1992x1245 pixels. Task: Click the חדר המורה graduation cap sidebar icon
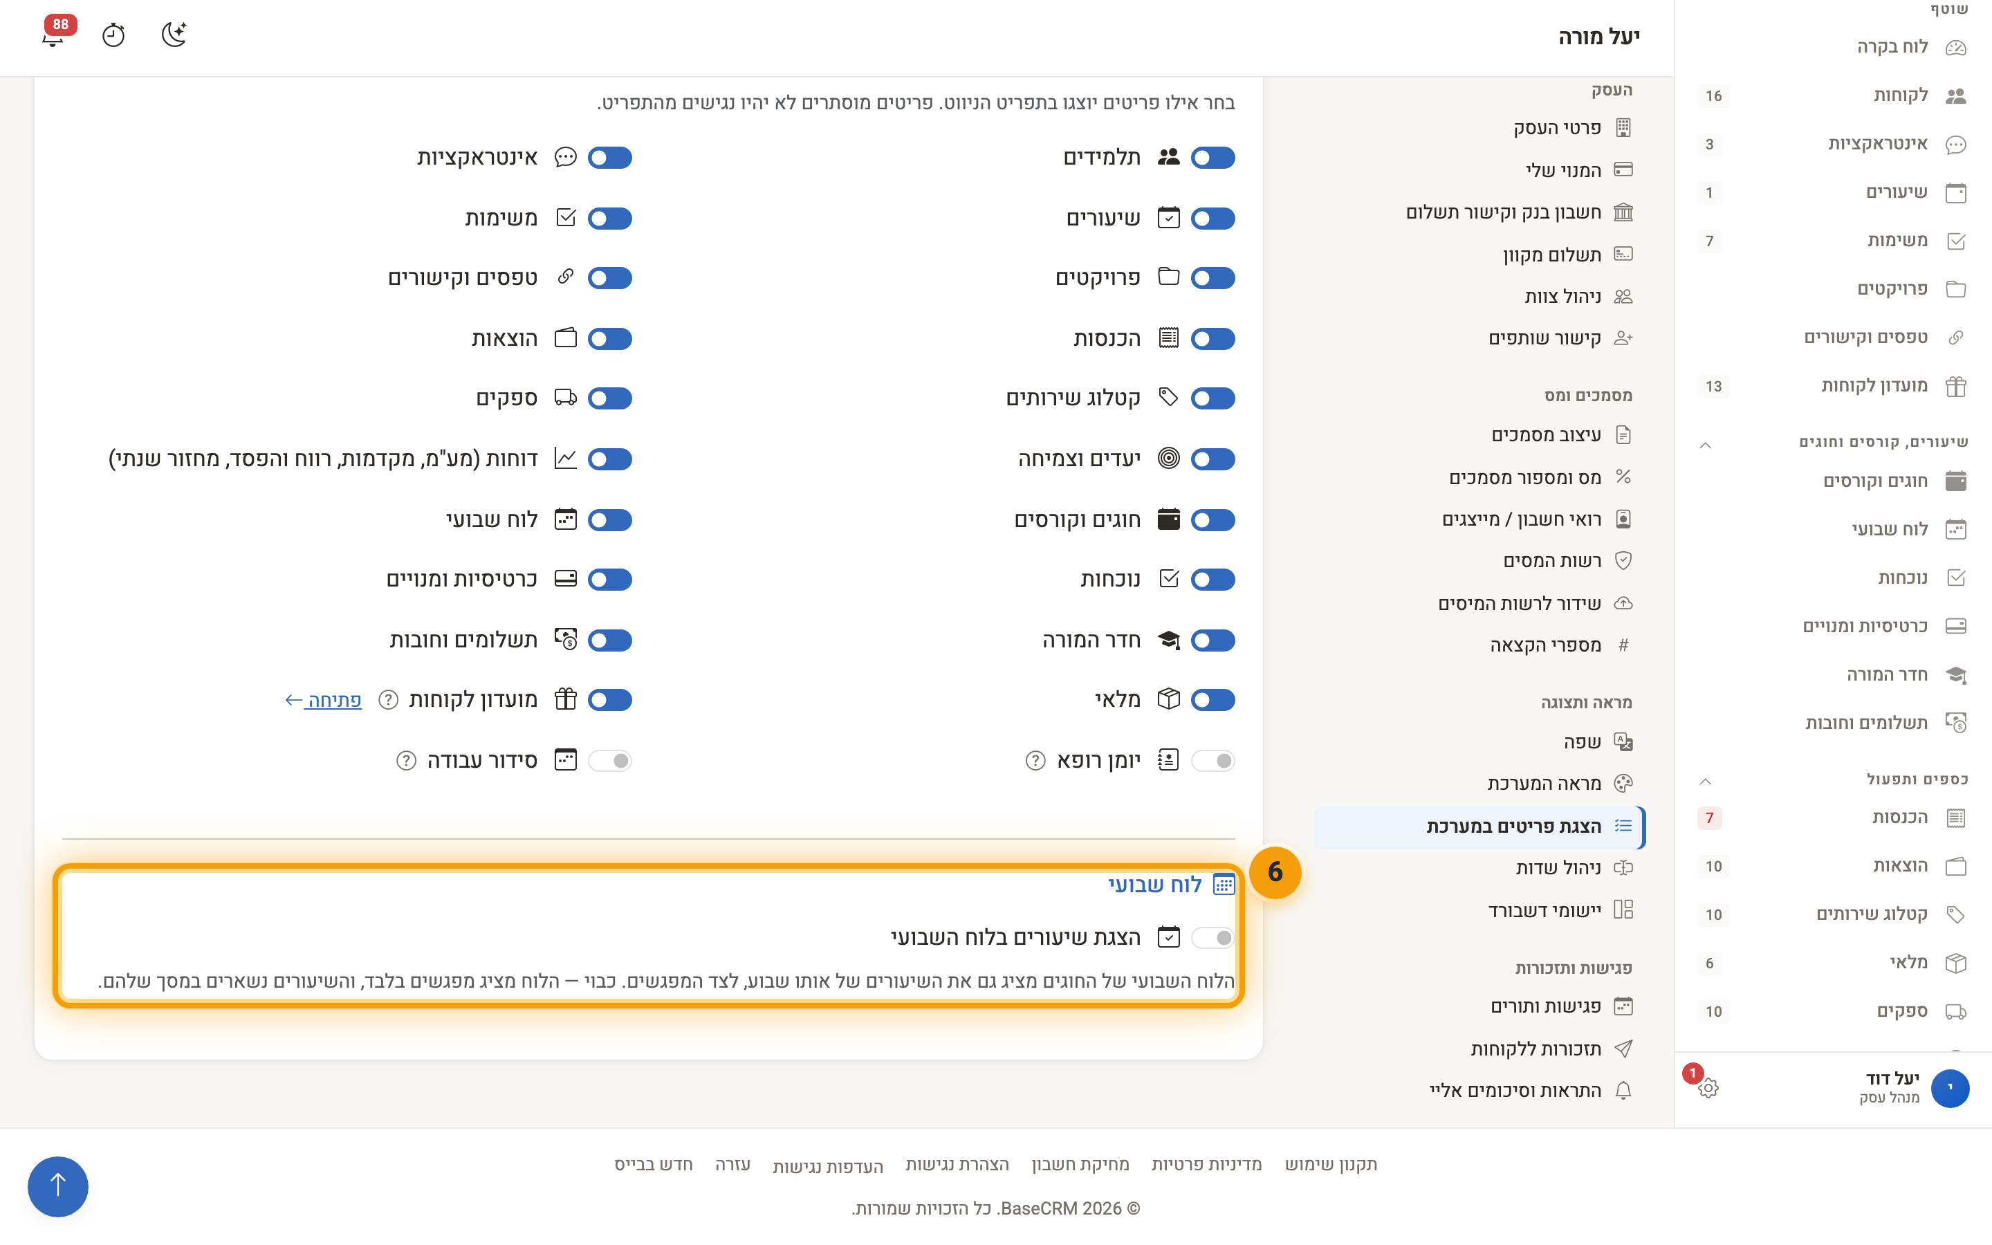1956,675
